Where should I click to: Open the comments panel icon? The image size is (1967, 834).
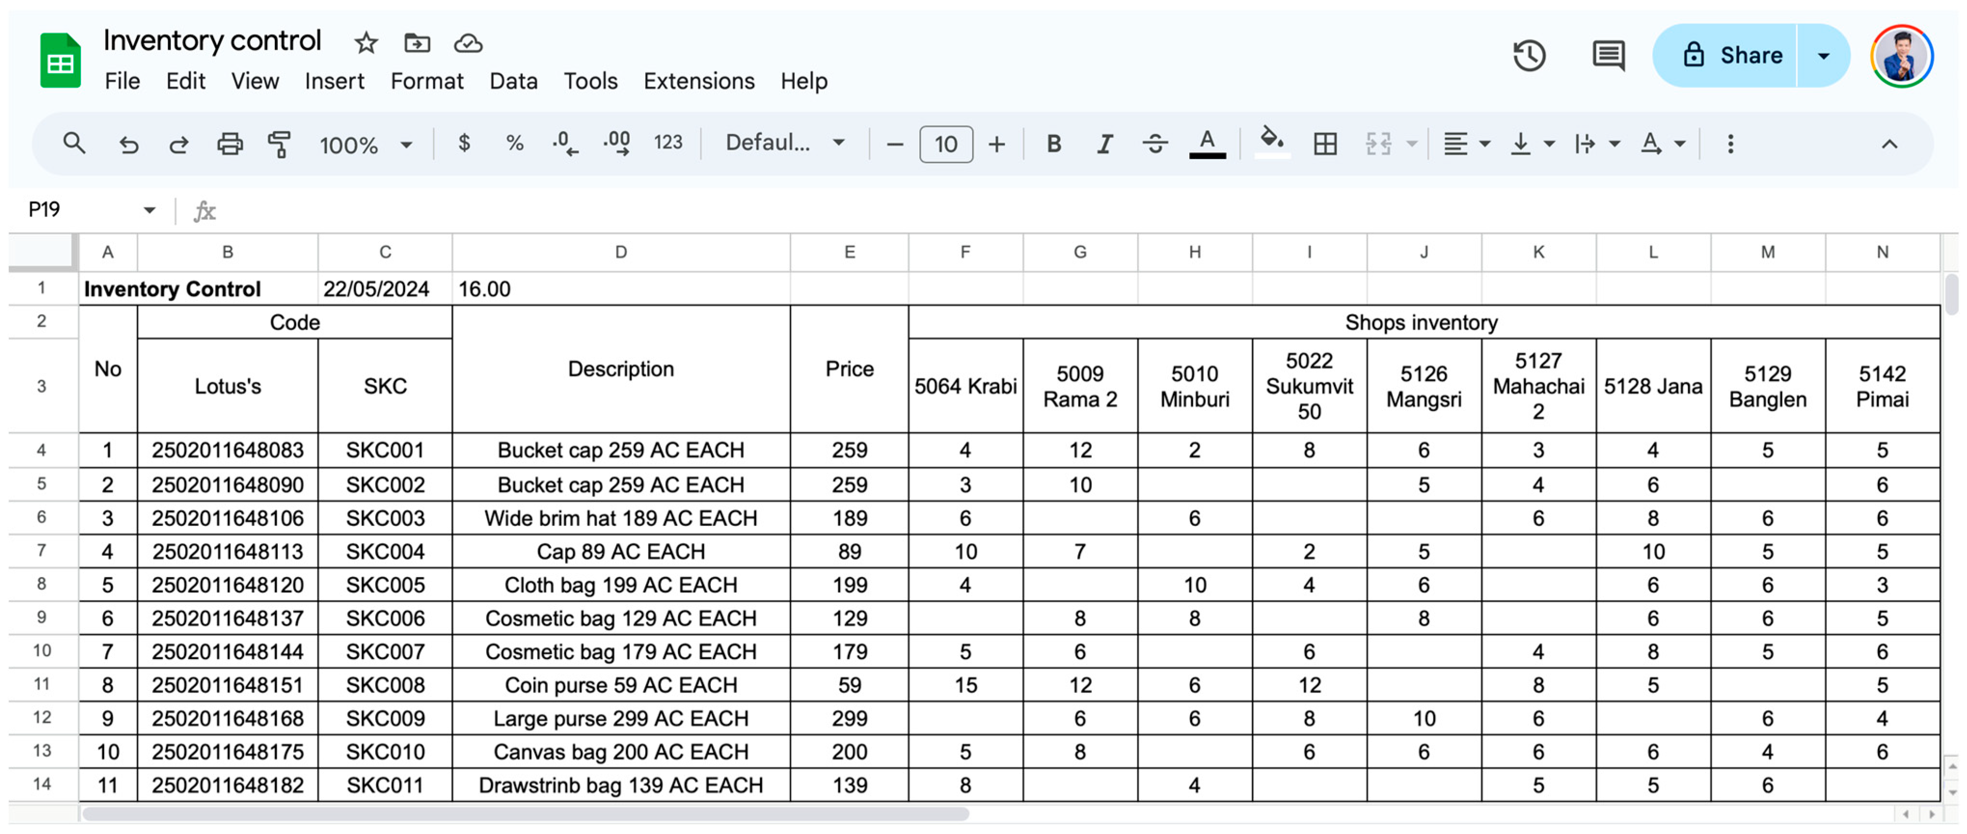pos(1608,56)
